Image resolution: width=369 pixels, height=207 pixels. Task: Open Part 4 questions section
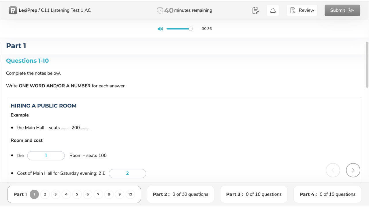click(x=327, y=194)
